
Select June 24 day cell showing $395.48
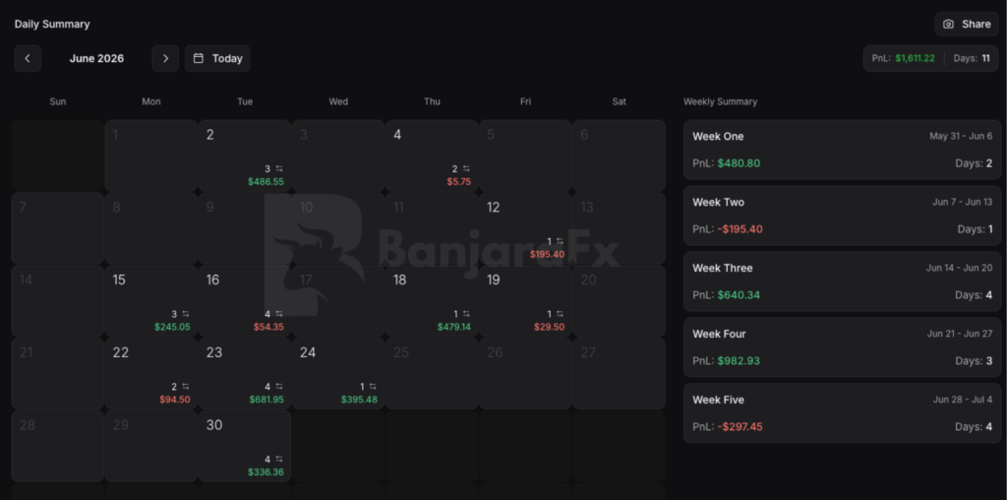[x=338, y=373]
